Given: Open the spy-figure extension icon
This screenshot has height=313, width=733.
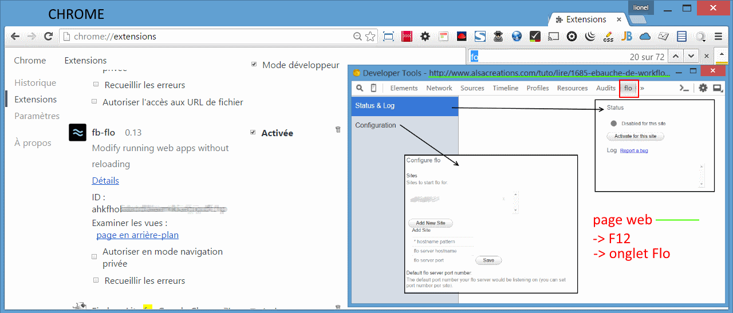Looking at the screenshot, I should 498,37.
